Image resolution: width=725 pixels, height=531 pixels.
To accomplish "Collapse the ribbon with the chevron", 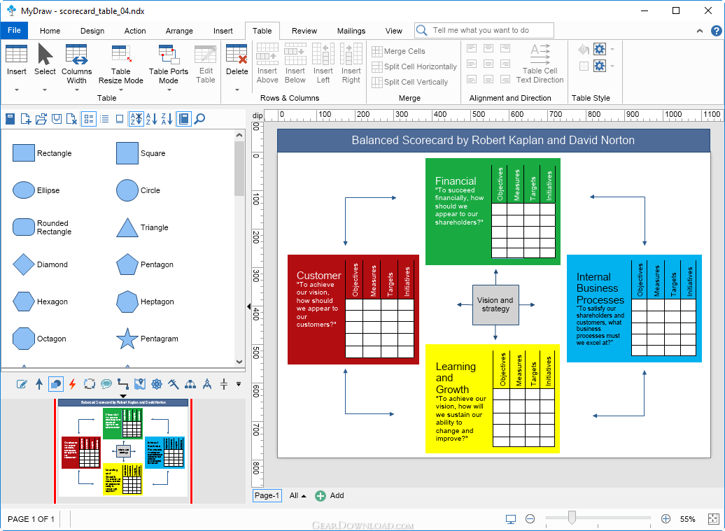I will coord(700,31).
